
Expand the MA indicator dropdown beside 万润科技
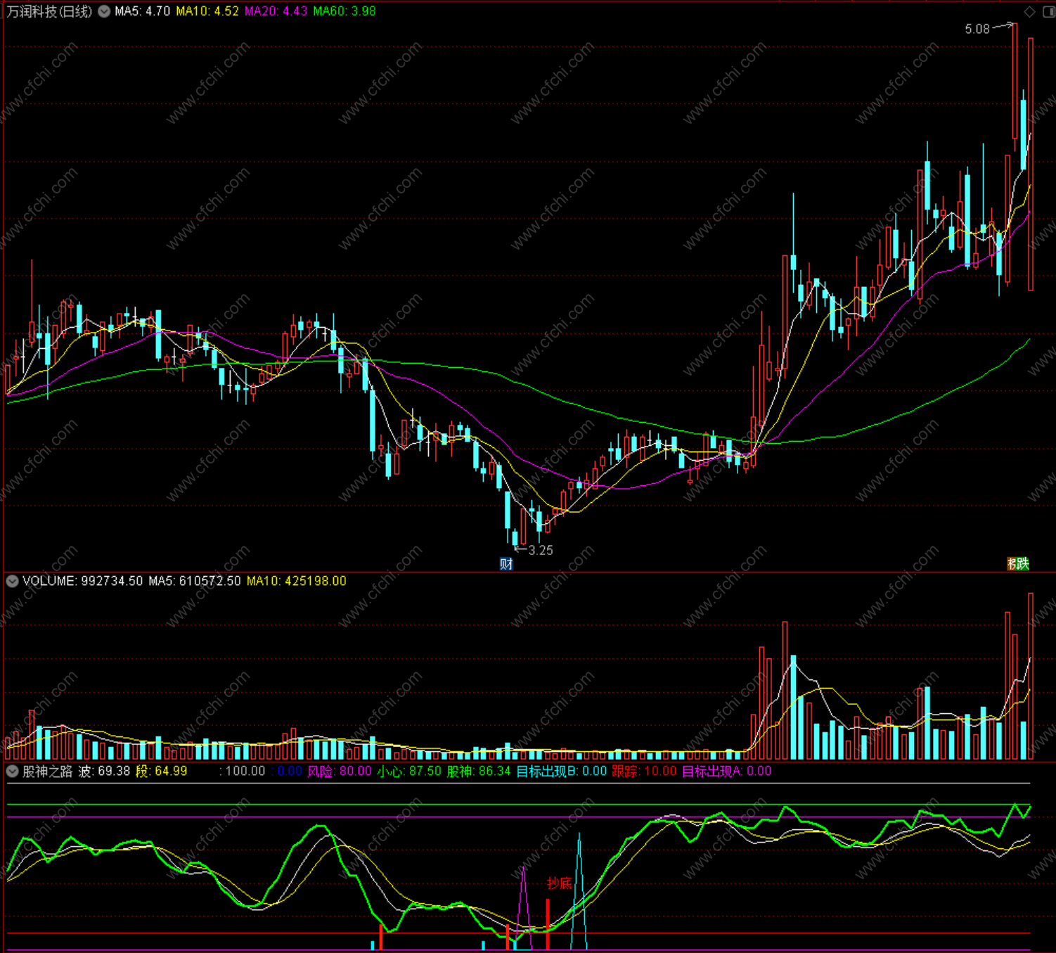tap(104, 11)
